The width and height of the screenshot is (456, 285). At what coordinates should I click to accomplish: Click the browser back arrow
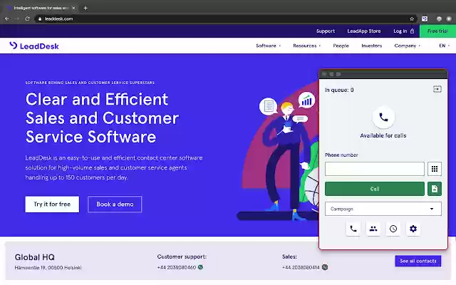[x=7, y=19]
